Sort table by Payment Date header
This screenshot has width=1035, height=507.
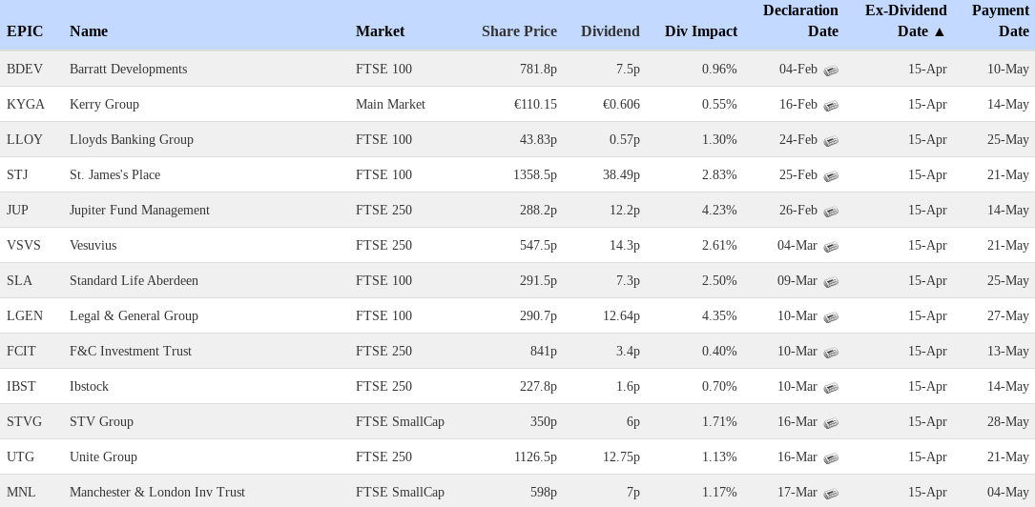pyautogui.click(x=1000, y=20)
